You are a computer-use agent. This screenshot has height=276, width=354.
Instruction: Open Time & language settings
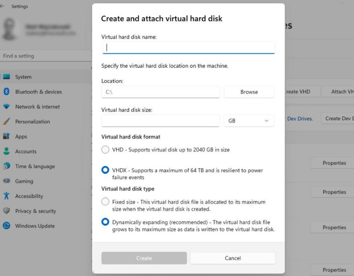(46, 166)
